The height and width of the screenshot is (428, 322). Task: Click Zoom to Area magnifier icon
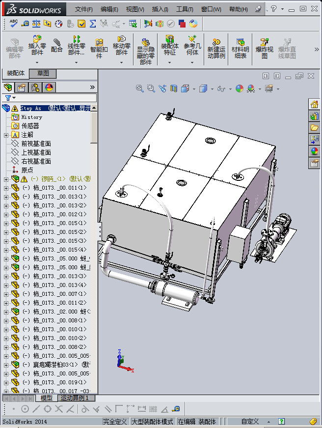click(x=151, y=88)
